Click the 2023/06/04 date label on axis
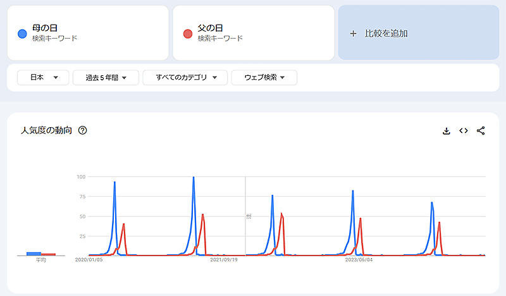 [359, 259]
